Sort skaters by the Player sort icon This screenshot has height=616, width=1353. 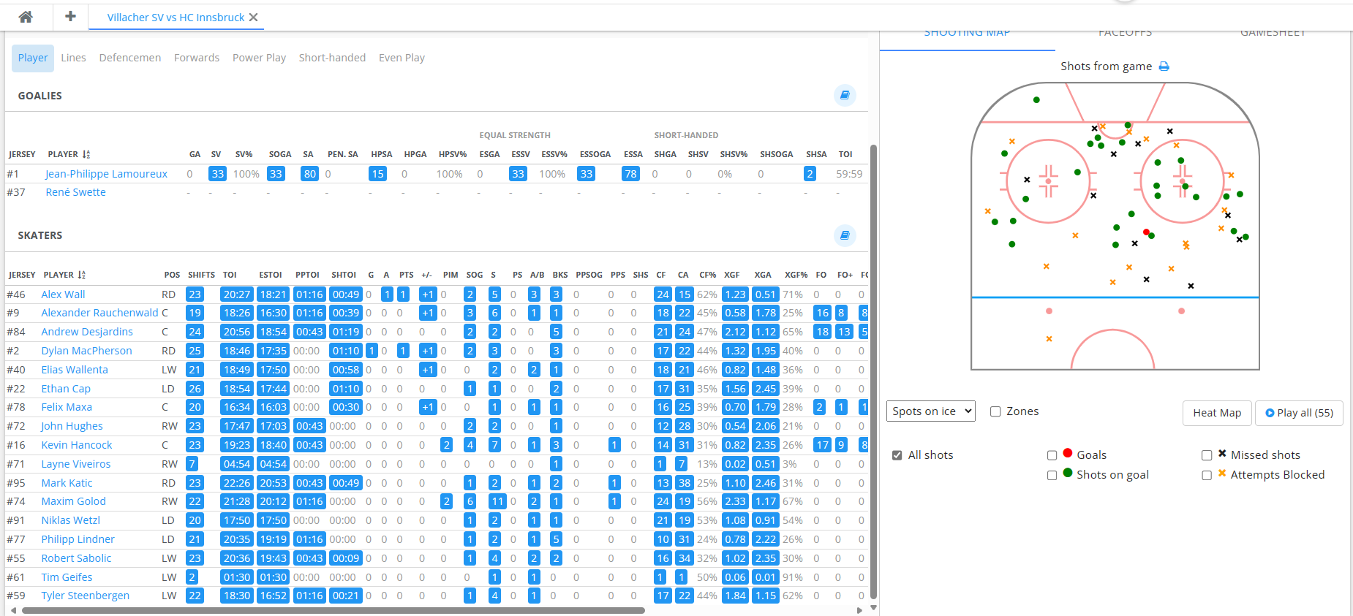pos(82,275)
